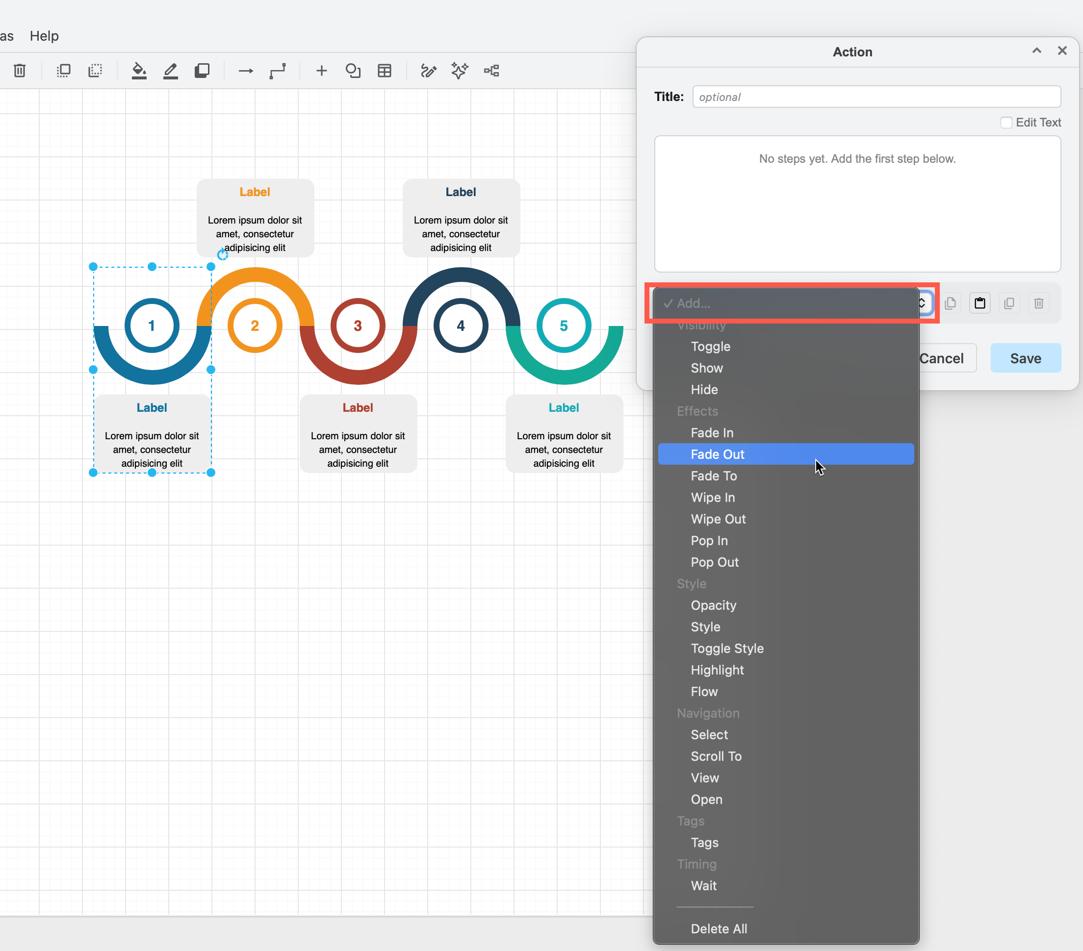1083x951 pixels.
Task: Choose Opacity in the Style group
Action: point(786,605)
